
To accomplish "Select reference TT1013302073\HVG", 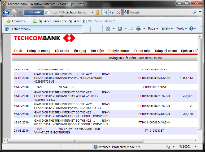I will [154, 87].
